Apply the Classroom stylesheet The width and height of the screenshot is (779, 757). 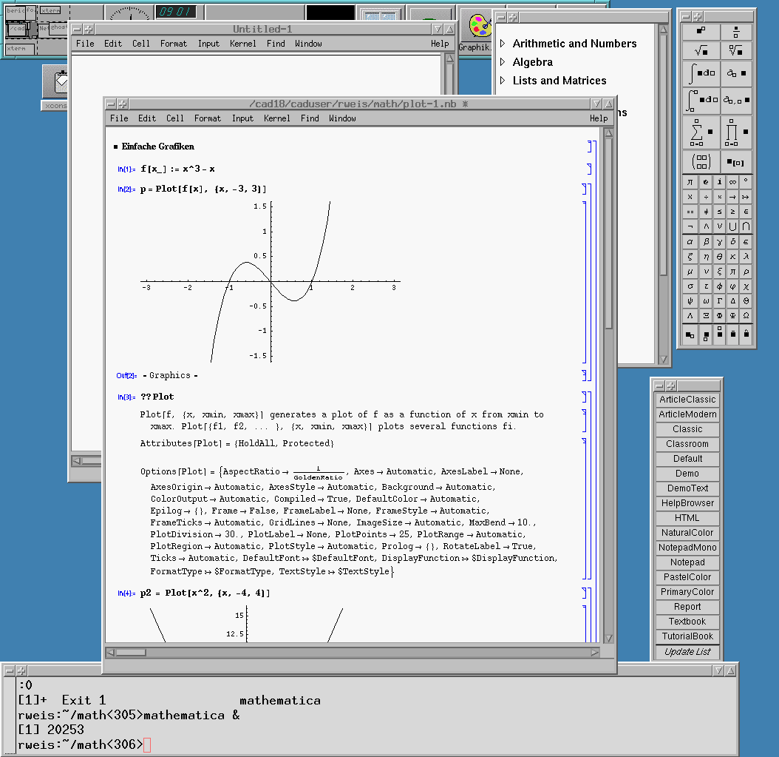click(x=687, y=444)
